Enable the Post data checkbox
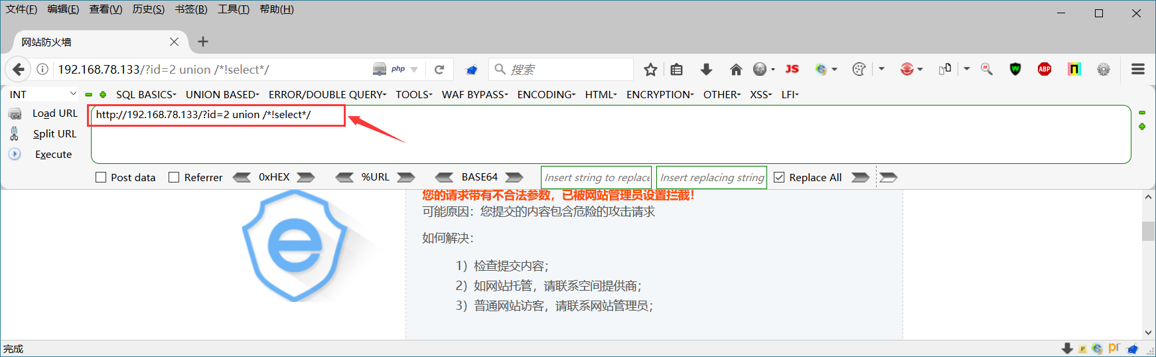The height and width of the screenshot is (357, 1156). [x=101, y=177]
